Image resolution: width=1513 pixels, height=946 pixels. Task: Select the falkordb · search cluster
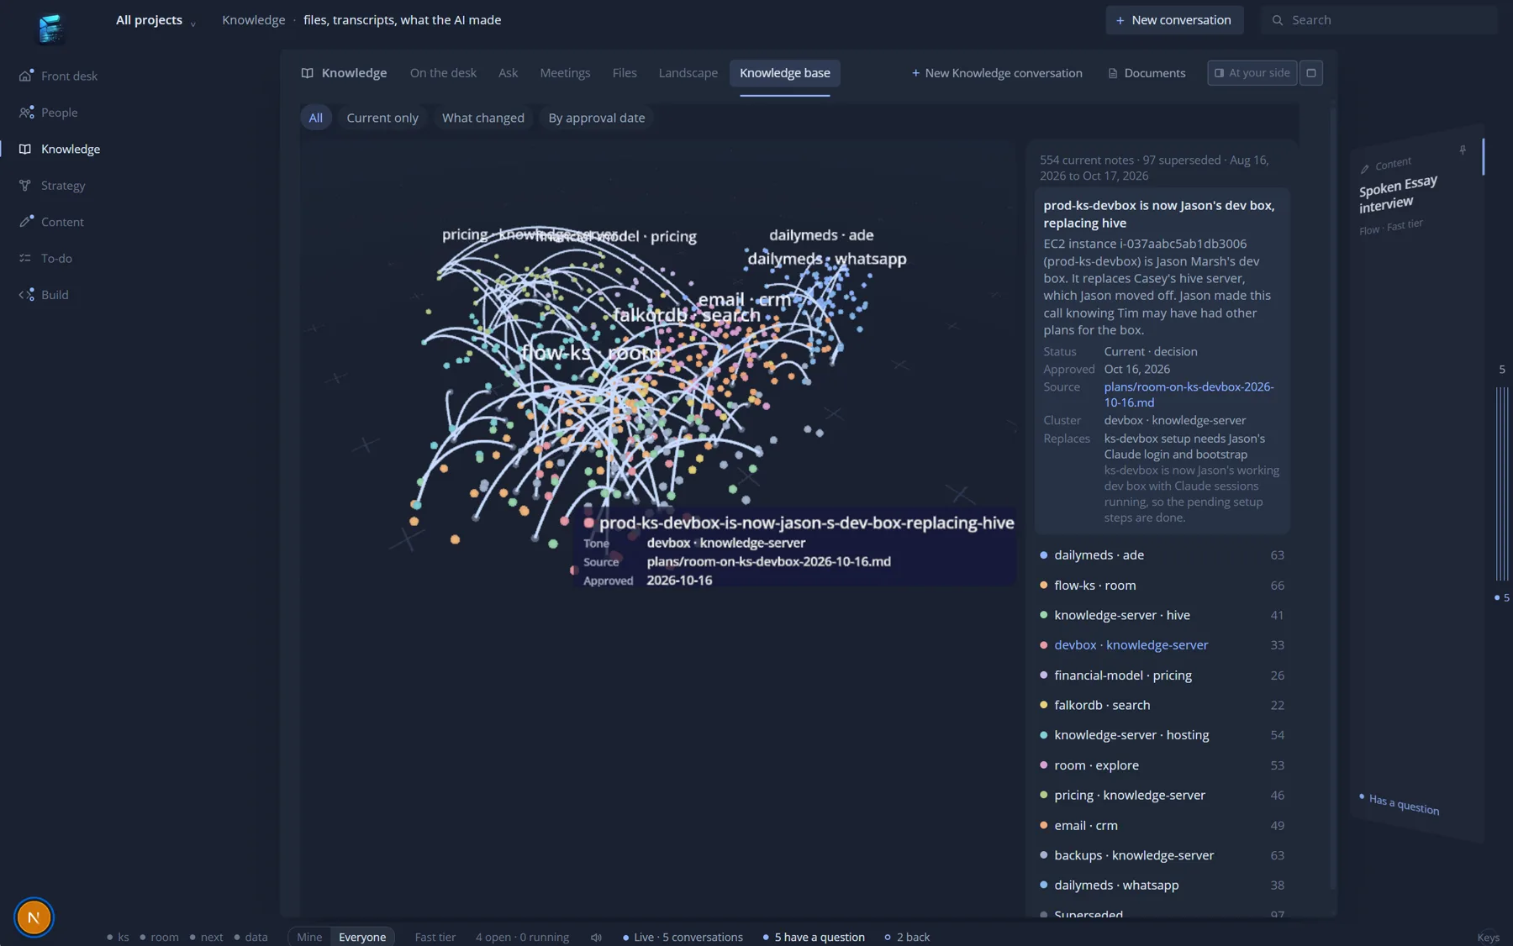1162,706
